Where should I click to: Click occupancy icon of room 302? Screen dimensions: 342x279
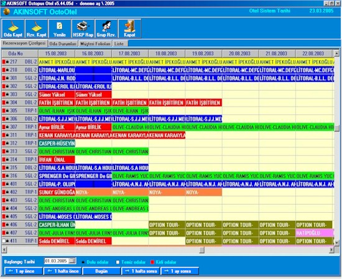click(x=7, y=86)
